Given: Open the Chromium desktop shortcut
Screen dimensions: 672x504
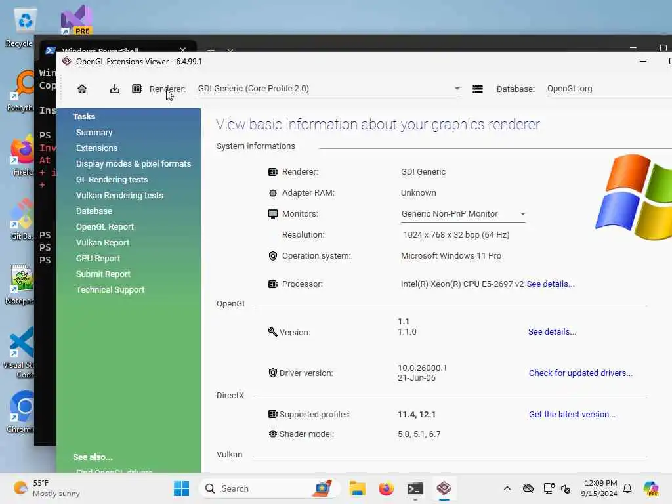Looking at the screenshot, I should click(20, 412).
